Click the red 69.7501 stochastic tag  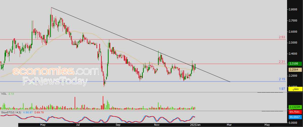click(x=295, y=112)
